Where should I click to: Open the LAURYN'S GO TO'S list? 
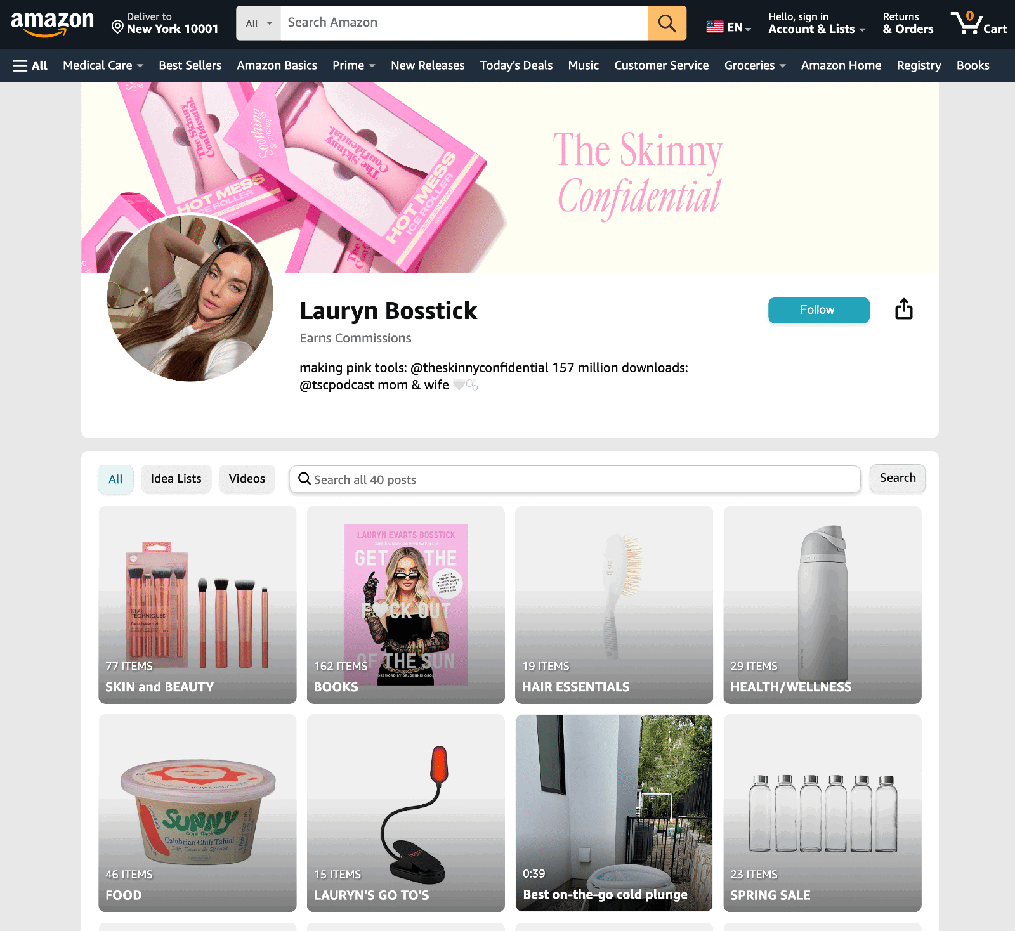[x=406, y=813]
